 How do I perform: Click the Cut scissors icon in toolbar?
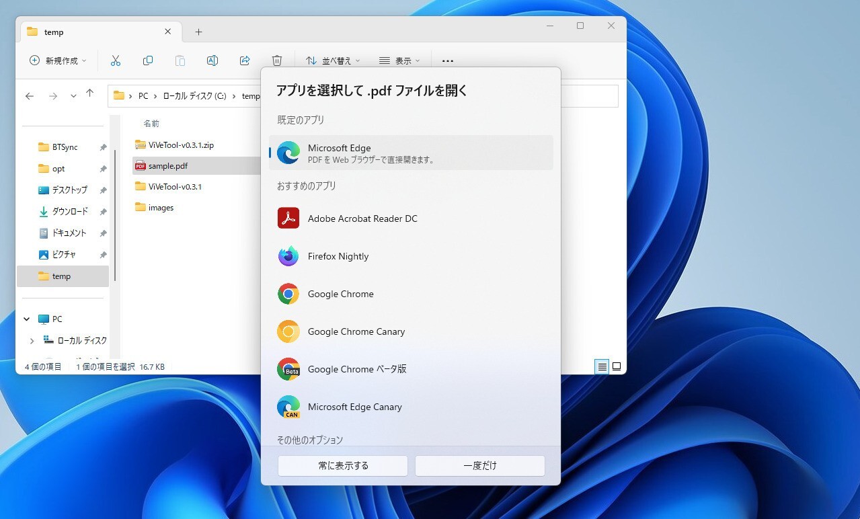point(116,61)
